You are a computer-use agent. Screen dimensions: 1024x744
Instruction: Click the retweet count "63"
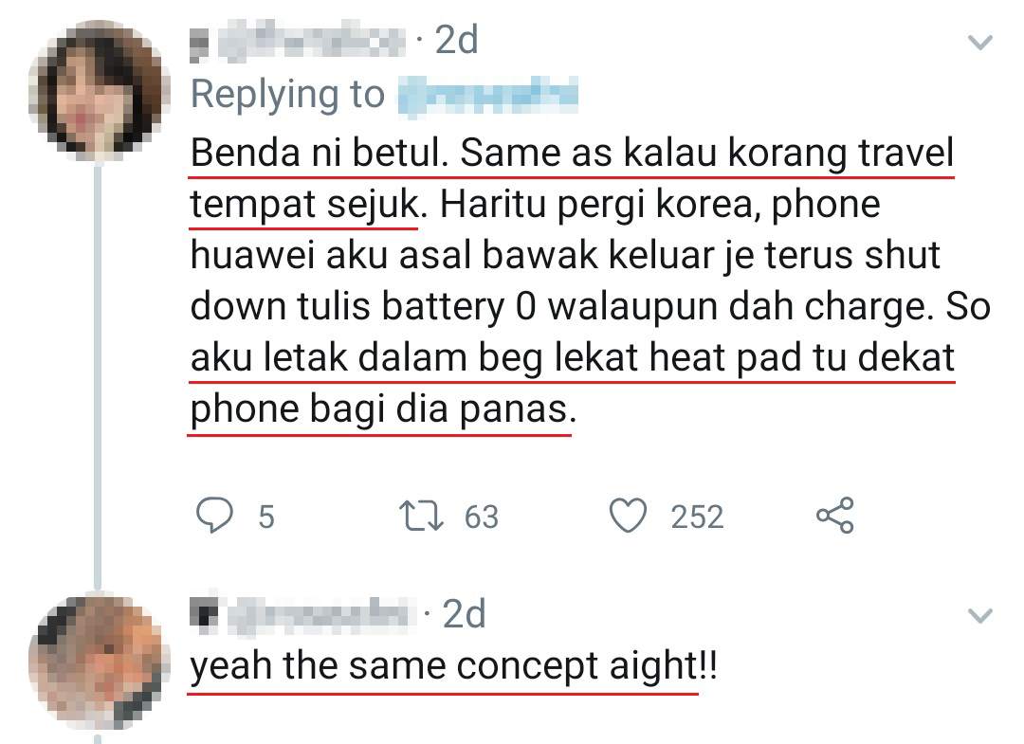coord(481,517)
